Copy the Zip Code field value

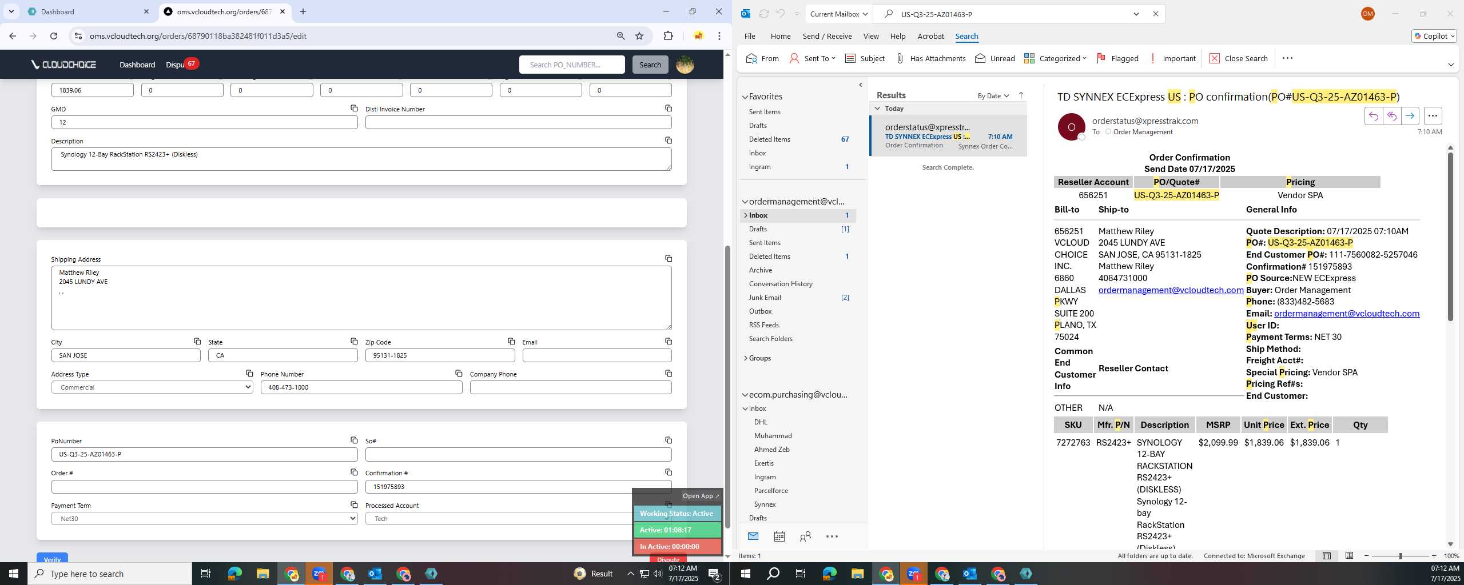pyautogui.click(x=511, y=341)
